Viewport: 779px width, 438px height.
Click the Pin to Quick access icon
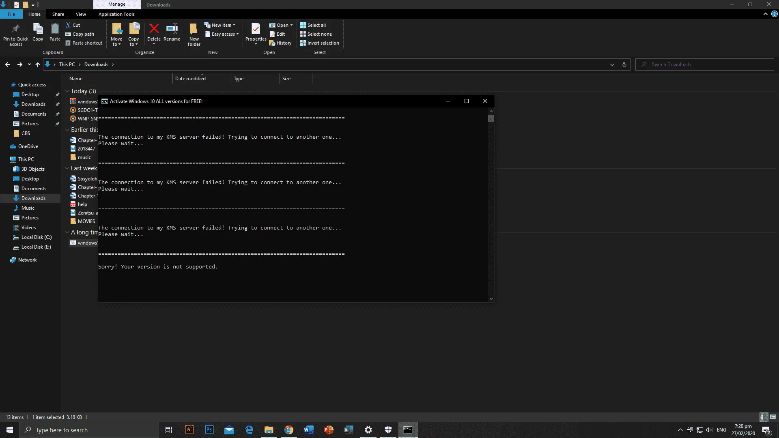click(x=16, y=29)
